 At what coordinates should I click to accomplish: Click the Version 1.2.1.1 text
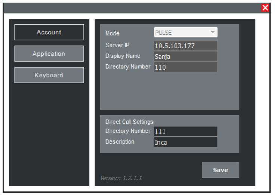[121, 178]
